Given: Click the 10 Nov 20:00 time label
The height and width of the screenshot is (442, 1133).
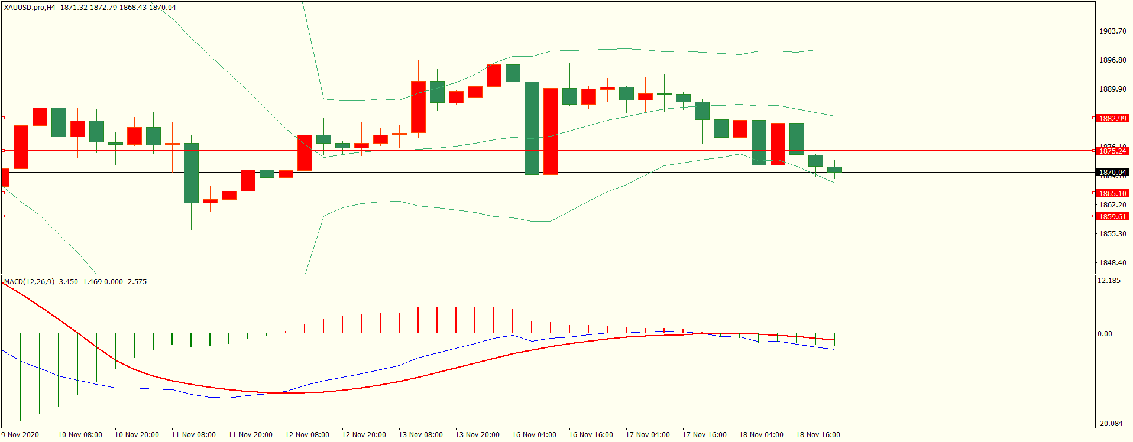Looking at the screenshot, I should [x=137, y=435].
